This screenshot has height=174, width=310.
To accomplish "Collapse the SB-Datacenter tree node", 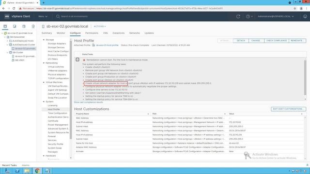I will coord(5,37).
